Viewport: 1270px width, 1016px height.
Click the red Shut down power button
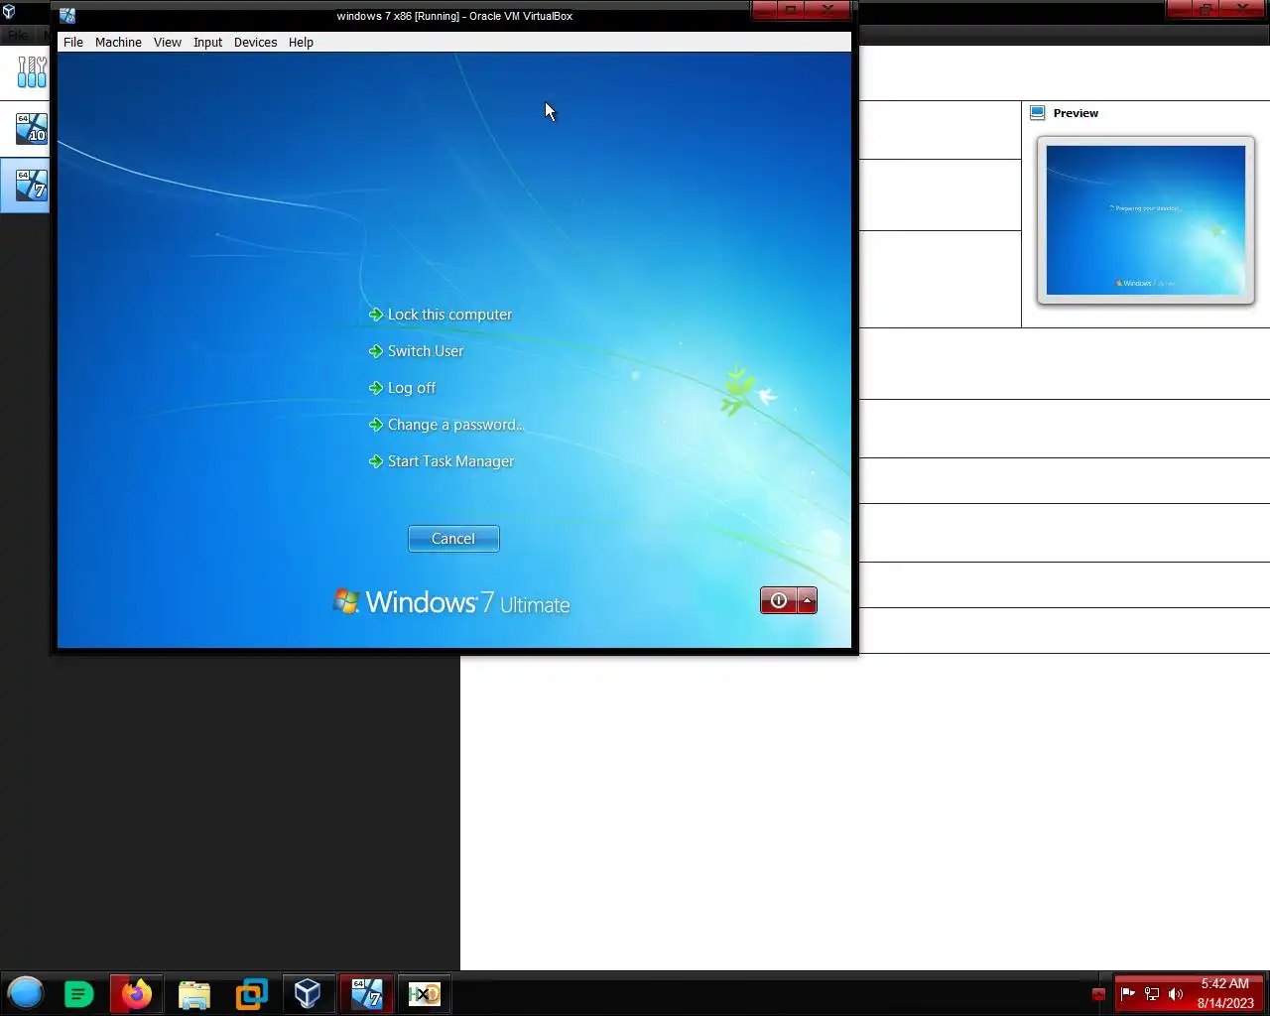[779, 600]
